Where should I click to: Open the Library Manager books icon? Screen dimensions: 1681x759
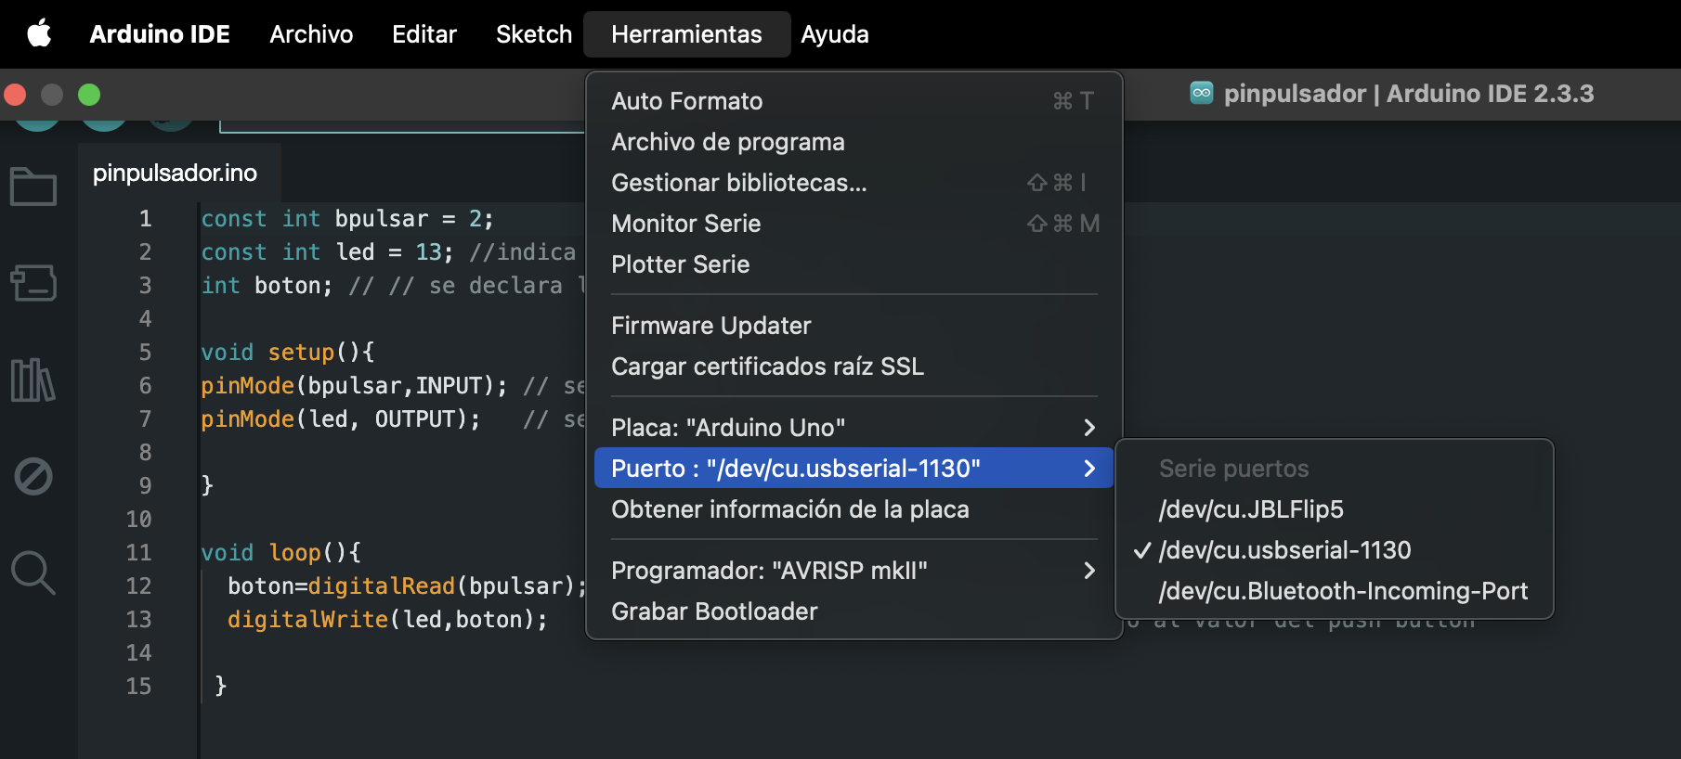pos(33,379)
